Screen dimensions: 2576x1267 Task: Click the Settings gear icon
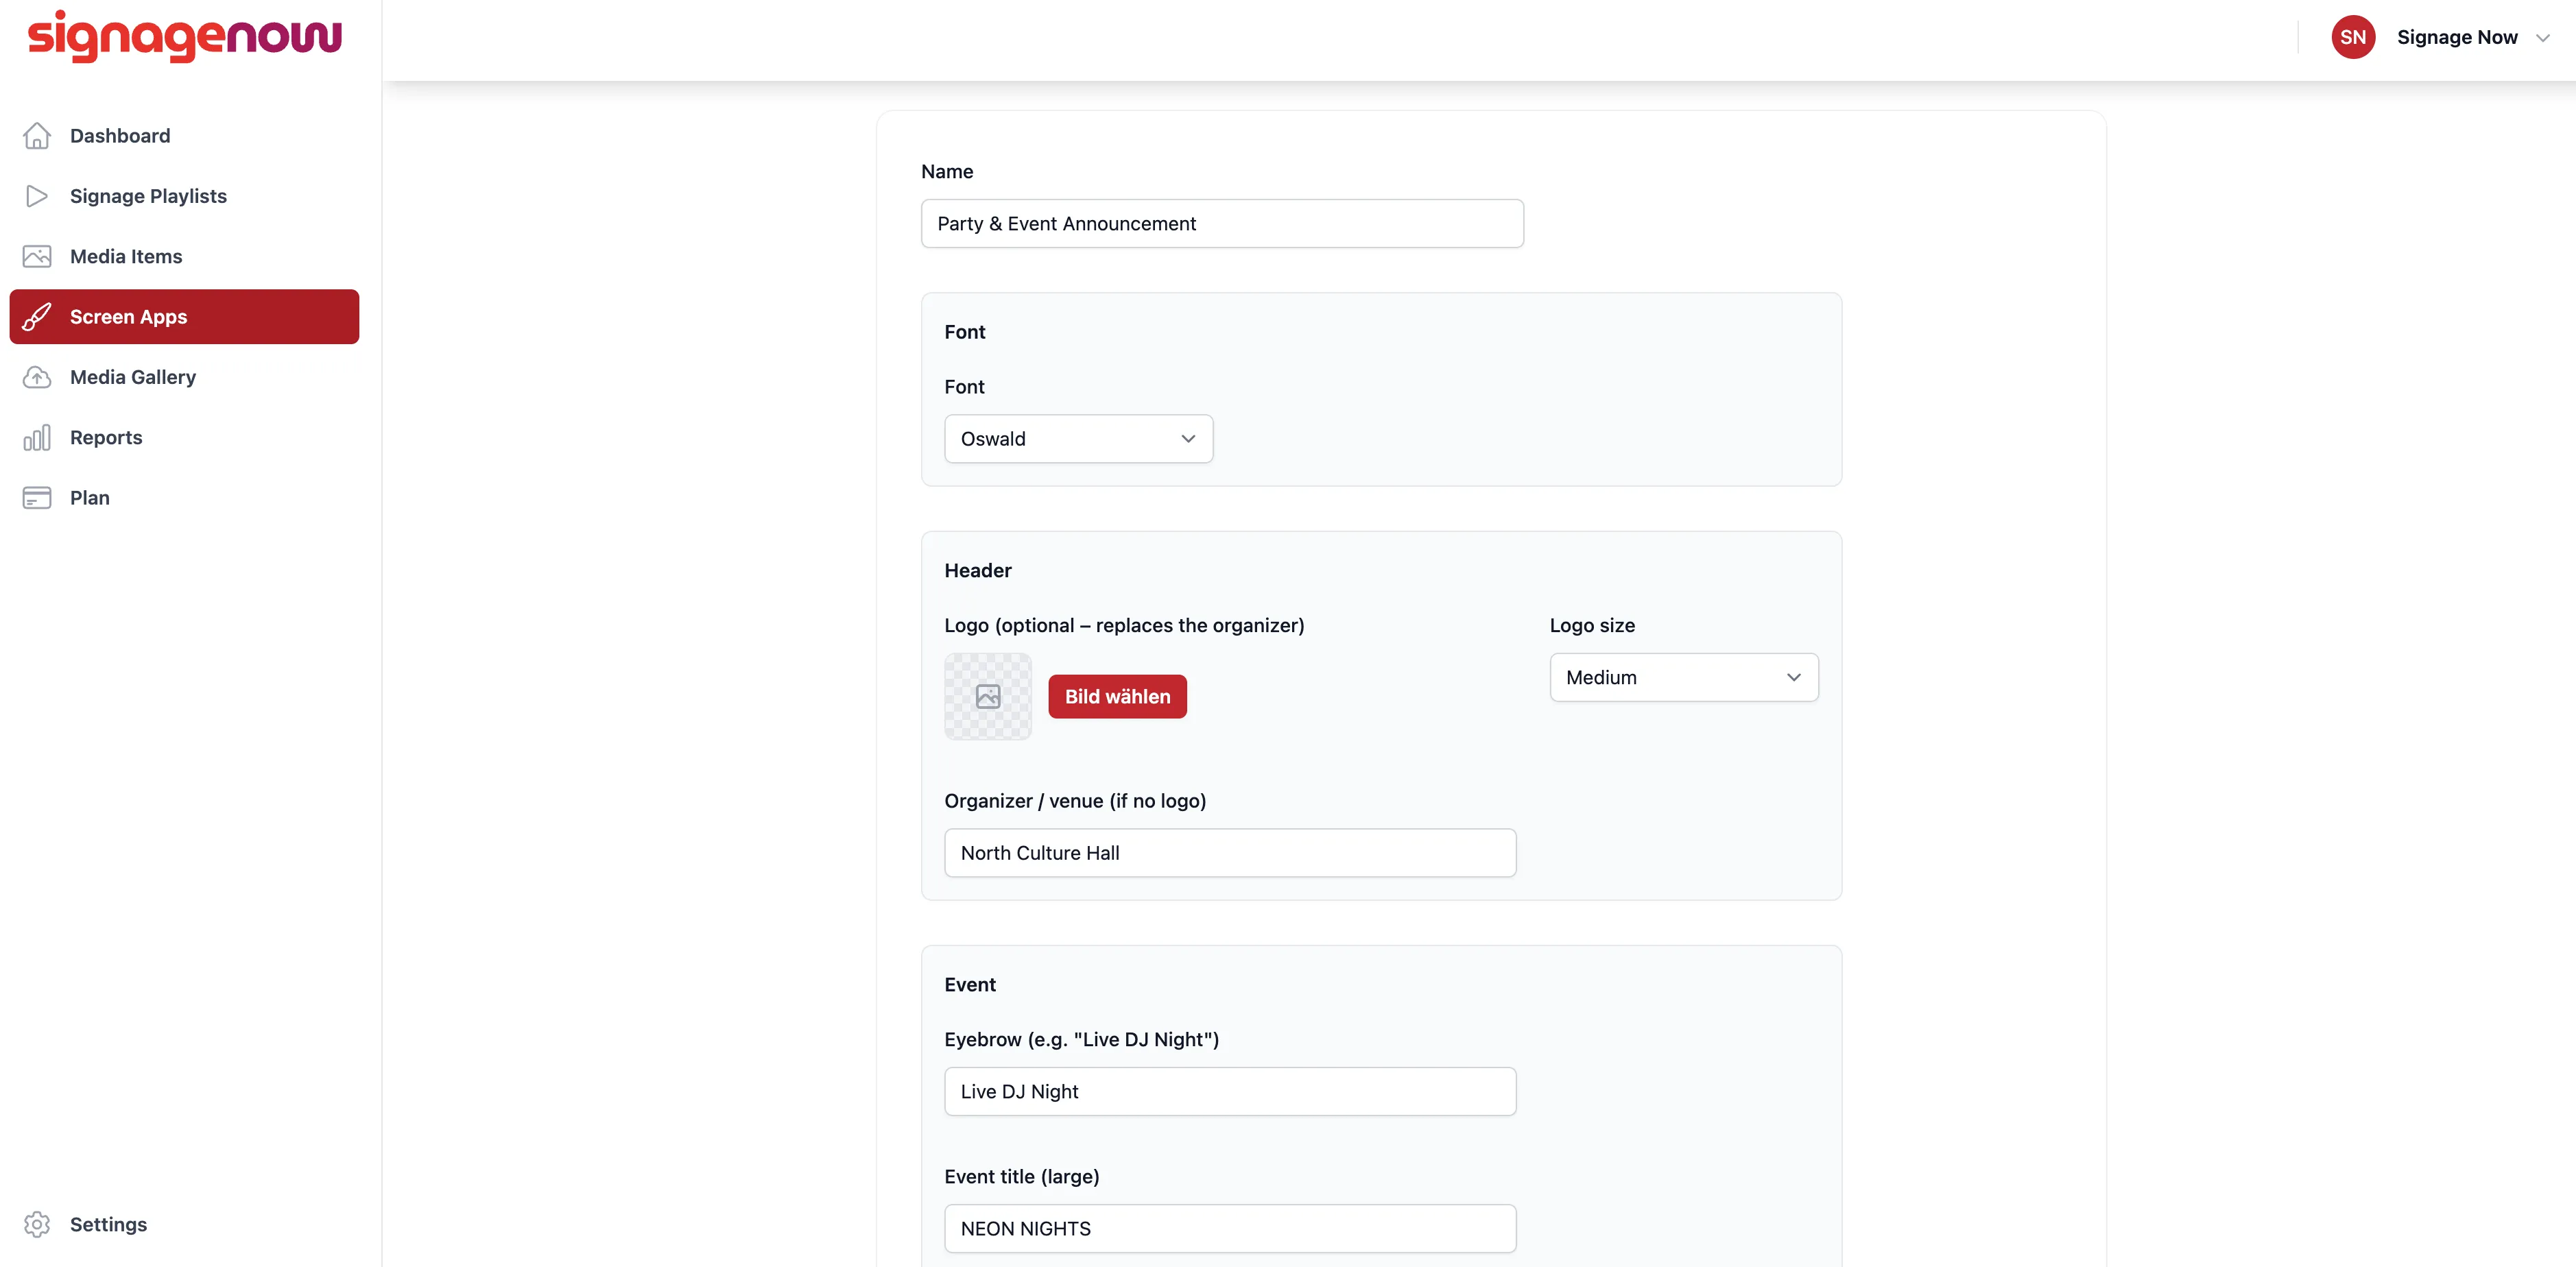[x=37, y=1224]
